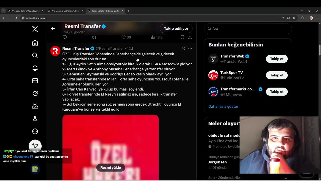Open the tweet's three-dot more menu
The height and width of the screenshot is (181, 321).
190,49
